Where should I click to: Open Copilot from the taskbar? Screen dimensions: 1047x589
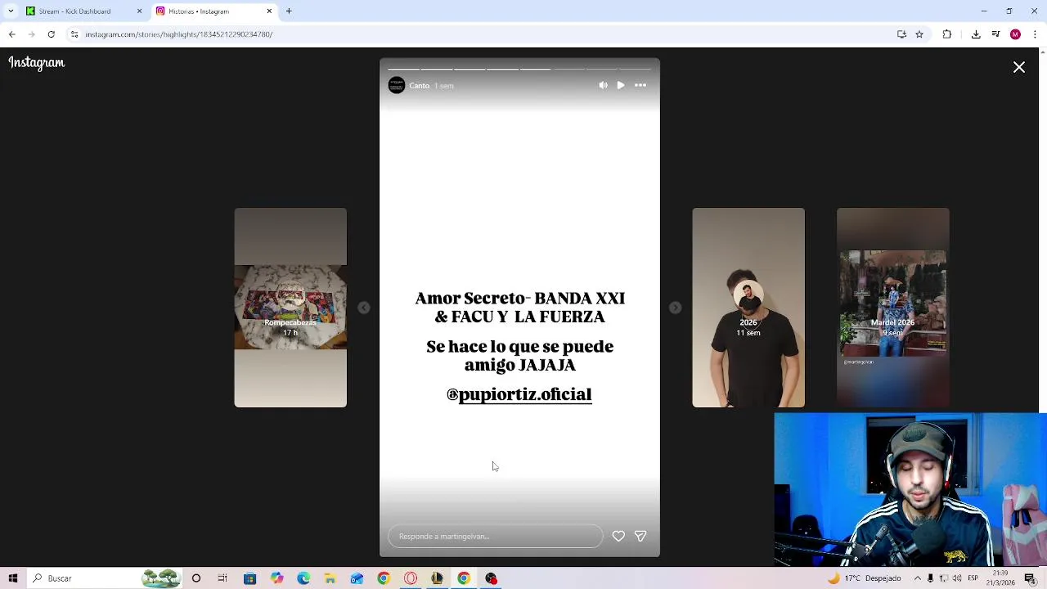click(x=276, y=578)
